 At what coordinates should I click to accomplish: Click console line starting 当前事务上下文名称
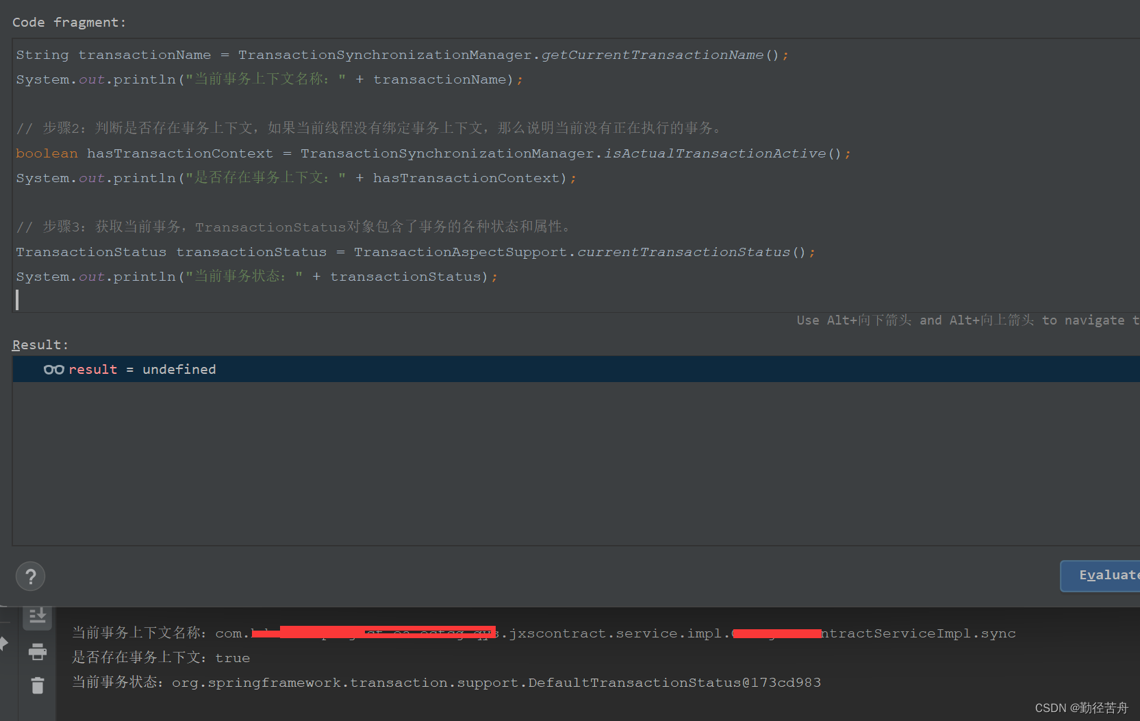click(x=544, y=633)
